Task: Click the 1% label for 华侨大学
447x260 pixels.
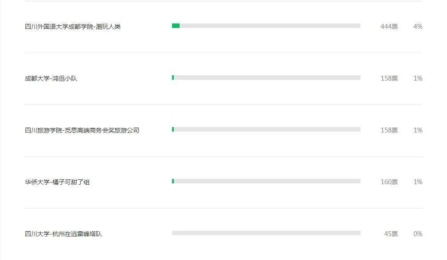Action: (x=418, y=182)
